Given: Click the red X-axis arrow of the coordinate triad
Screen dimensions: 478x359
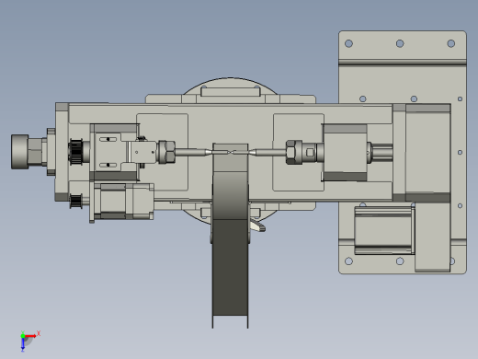Looking at the screenshot, I should click(x=30, y=336).
